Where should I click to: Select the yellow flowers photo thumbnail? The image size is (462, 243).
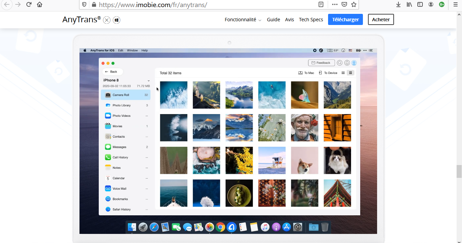tap(239, 160)
